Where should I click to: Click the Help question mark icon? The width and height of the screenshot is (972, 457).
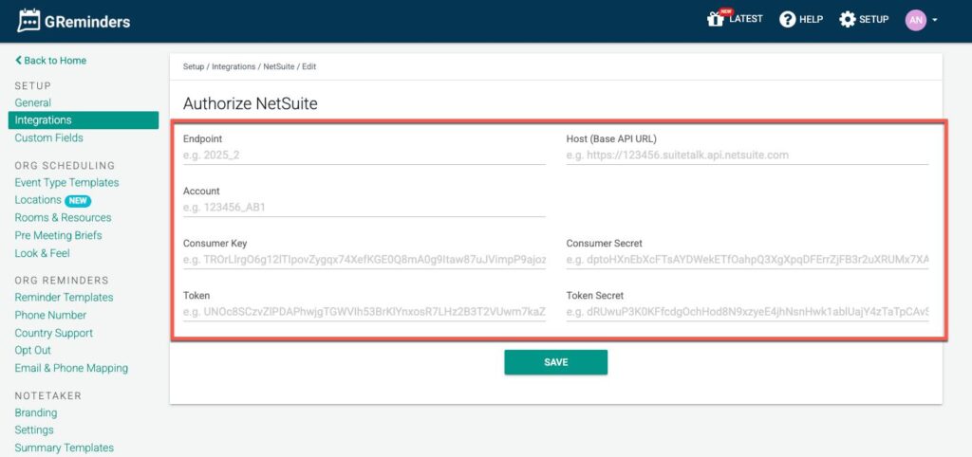[787, 20]
